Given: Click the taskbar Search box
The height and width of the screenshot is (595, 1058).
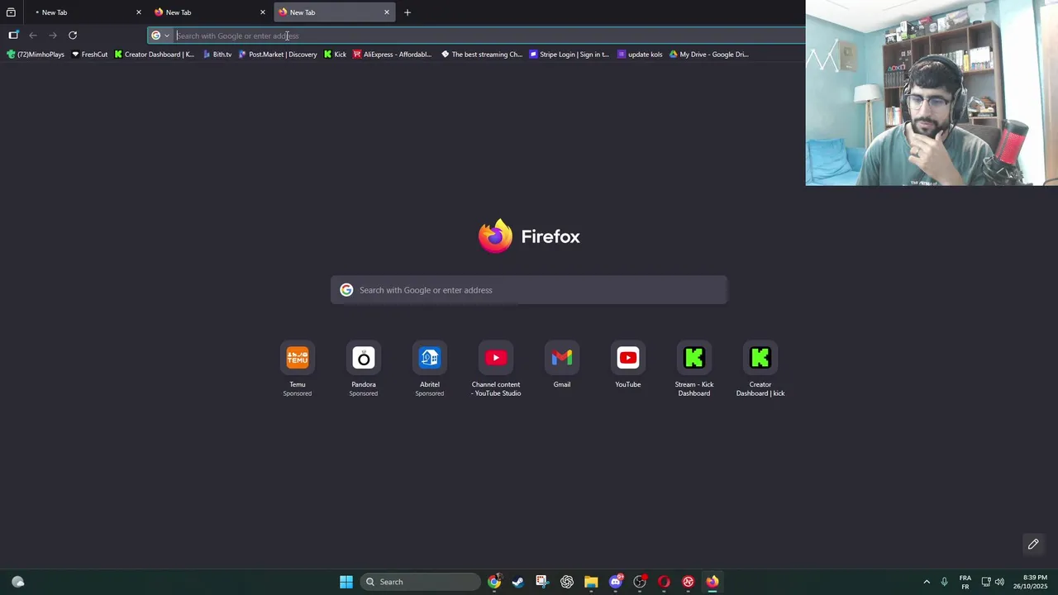Looking at the screenshot, I should tap(421, 582).
